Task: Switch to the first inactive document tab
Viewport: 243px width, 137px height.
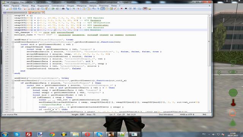Action: click(15, 13)
